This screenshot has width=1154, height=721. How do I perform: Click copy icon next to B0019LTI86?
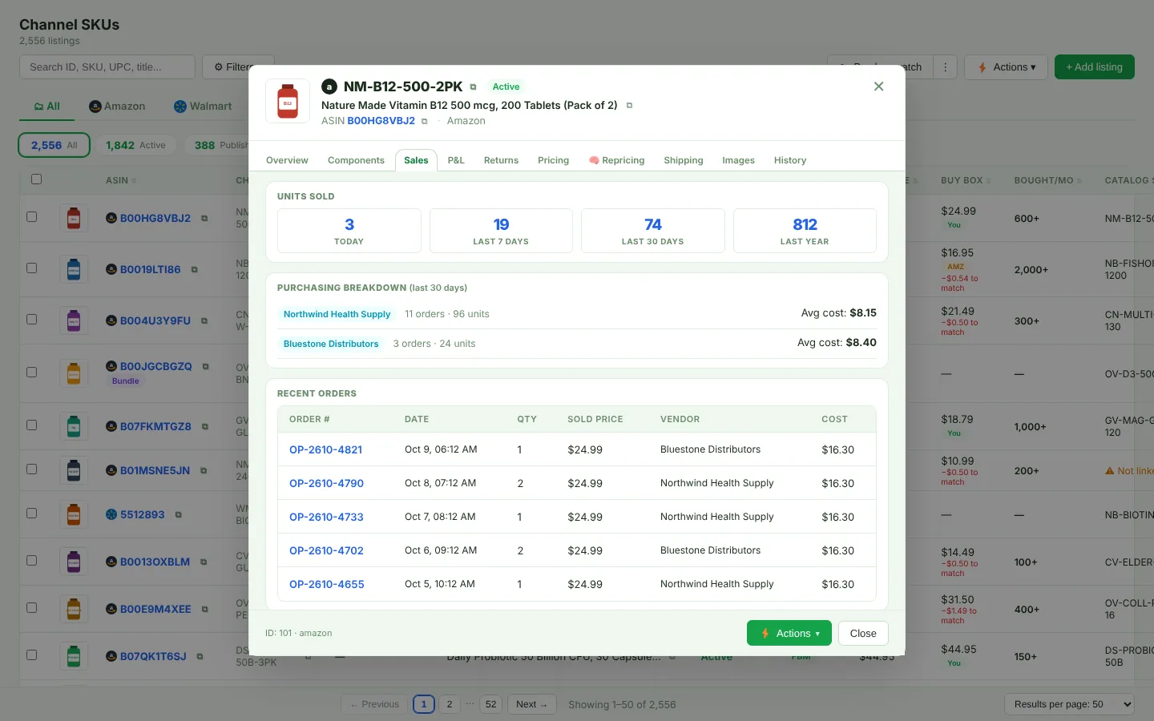195,270
